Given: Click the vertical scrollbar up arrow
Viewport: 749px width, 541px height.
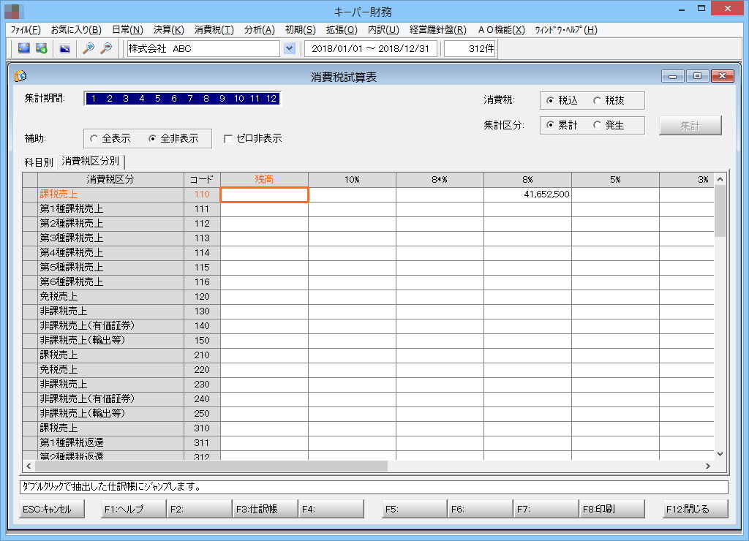Looking at the screenshot, I should 720,179.
